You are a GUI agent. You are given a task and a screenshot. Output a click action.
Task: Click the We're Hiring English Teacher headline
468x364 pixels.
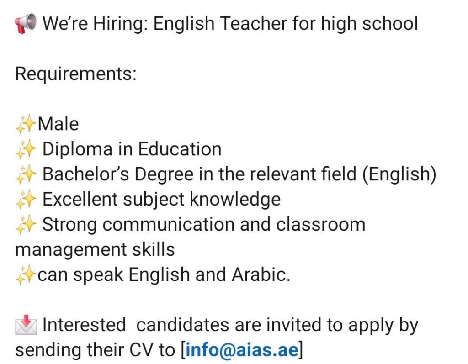[230, 23]
